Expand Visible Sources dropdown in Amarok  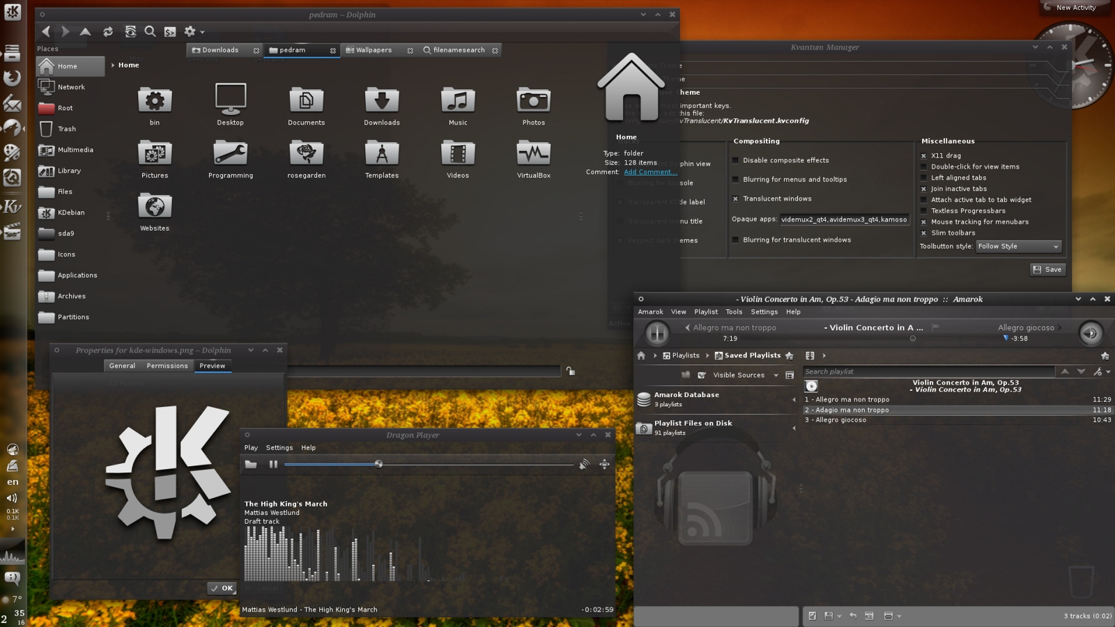click(776, 376)
